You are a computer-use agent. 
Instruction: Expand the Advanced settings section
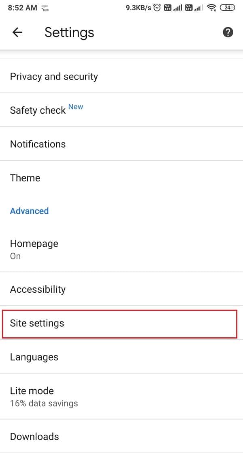pyautogui.click(x=29, y=211)
